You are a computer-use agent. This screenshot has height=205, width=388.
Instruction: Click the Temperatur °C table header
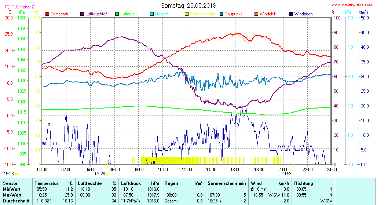[54, 183]
